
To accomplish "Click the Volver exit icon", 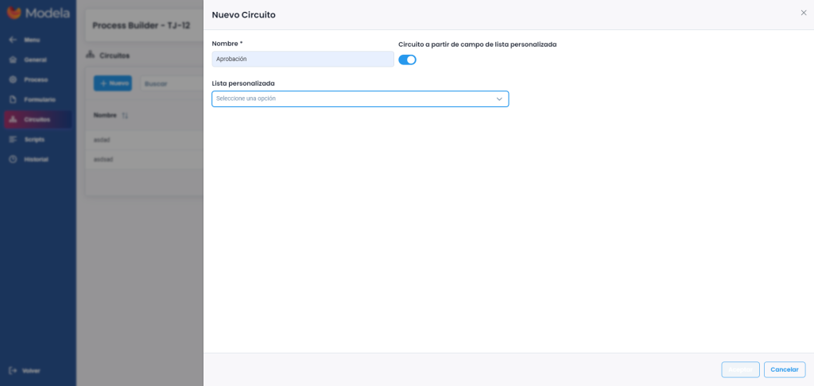I will coord(13,370).
